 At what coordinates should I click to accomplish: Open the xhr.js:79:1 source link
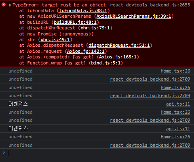pyautogui.click(x=95, y=28)
